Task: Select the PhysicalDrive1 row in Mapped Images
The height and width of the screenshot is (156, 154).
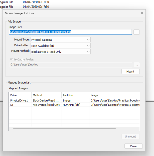Action: (x=74, y=100)
